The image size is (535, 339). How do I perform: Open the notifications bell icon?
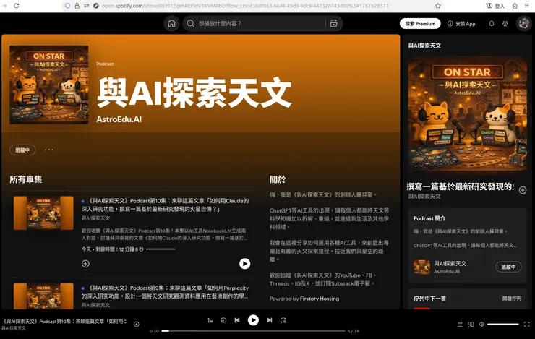[x=492, y=24]
